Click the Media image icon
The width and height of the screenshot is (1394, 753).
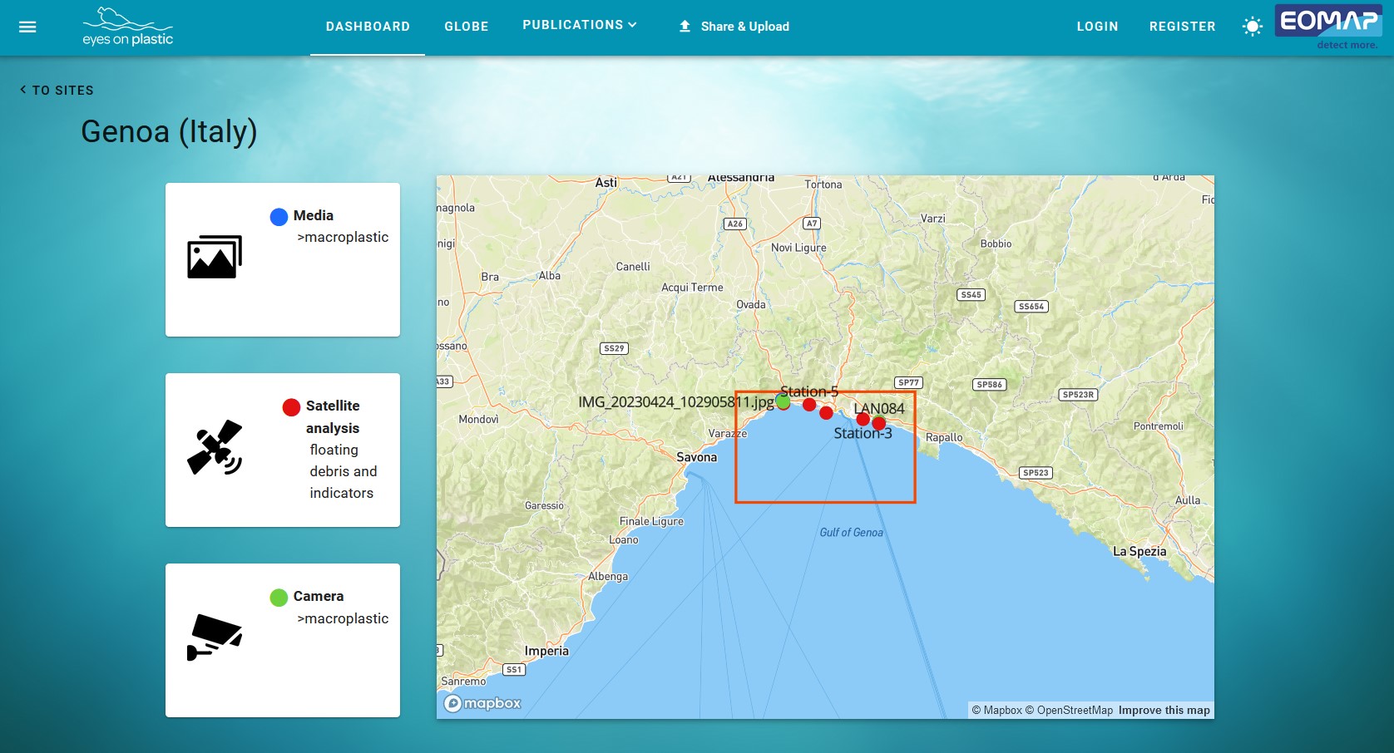pyautogui.click(x=214, y=257)
